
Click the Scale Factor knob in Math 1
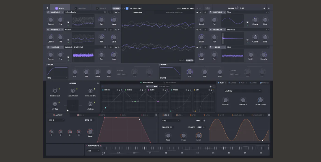260,100
